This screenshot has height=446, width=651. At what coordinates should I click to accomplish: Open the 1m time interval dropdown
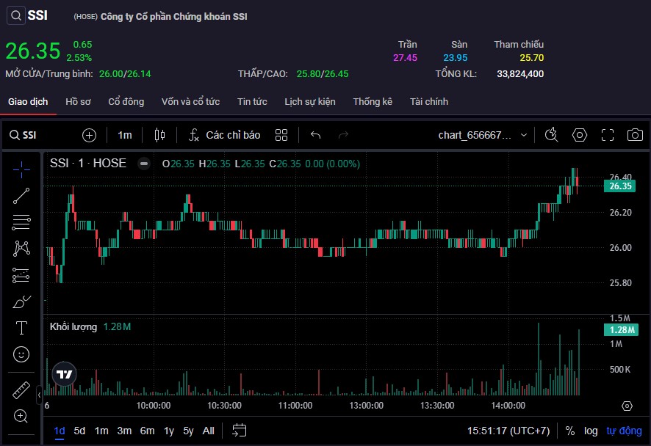click(125, 135)
